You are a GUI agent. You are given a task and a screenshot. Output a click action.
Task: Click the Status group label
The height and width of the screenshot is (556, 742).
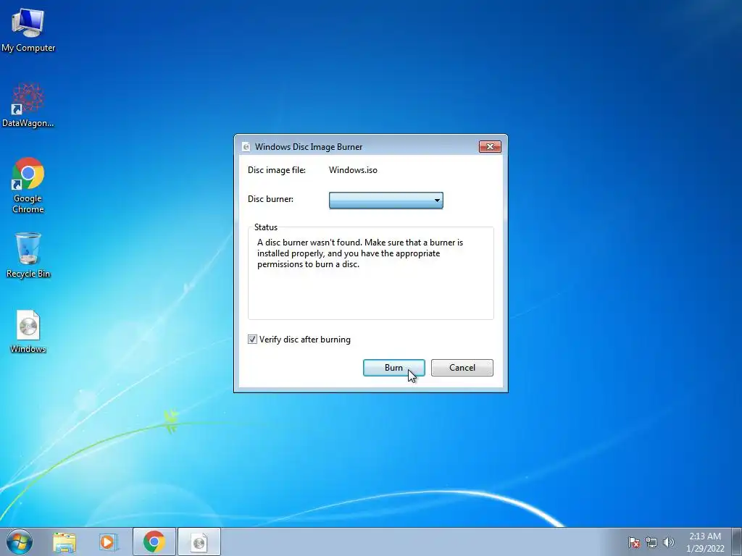click(x=266, y=227)
